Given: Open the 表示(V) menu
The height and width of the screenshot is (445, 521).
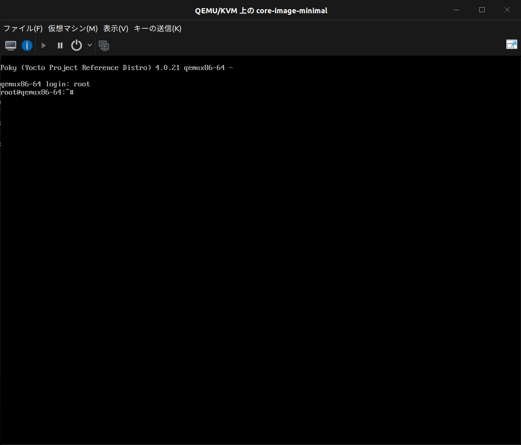Looking at the screenshot, I should click(x=116, y=29).
